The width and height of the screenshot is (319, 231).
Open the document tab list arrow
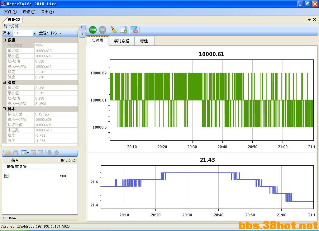(x=309, y=20)
